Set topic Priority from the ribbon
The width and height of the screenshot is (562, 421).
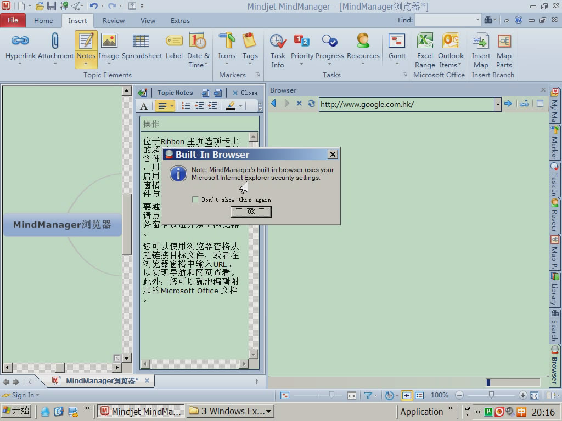pyautogui.click(x=301, y=45)
